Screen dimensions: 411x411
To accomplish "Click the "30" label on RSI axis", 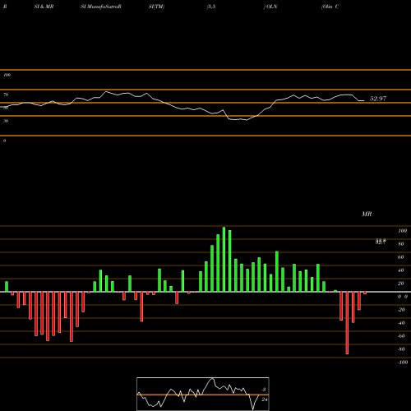I will point(6,121).
